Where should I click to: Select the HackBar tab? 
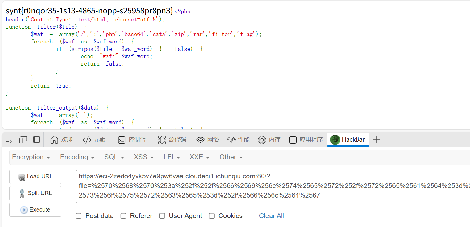pos(348,140)
